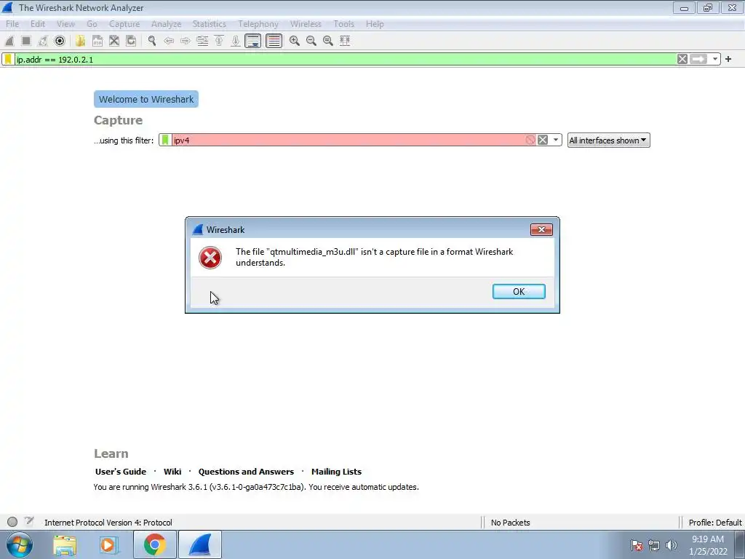Open the Capture menu
The image size is (745, 559).
[x=124, y=24]
